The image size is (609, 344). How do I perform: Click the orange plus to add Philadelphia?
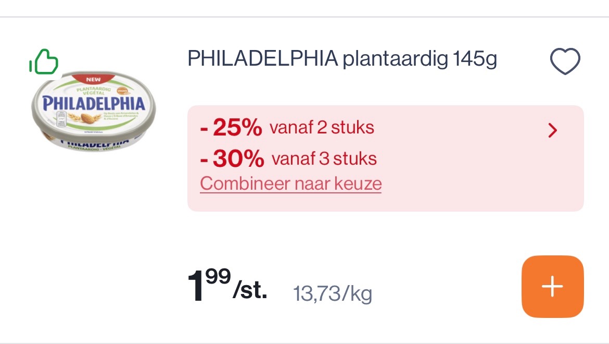coord(552,286)
